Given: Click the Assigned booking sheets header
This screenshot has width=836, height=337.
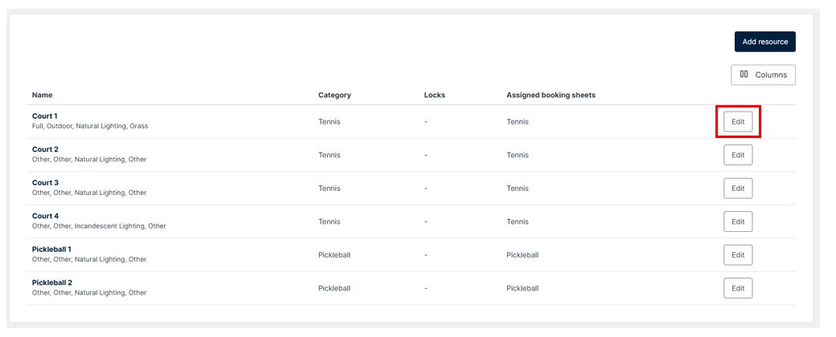Looking at the screenshot, I should pyautogui.click(x=551, y=95).
